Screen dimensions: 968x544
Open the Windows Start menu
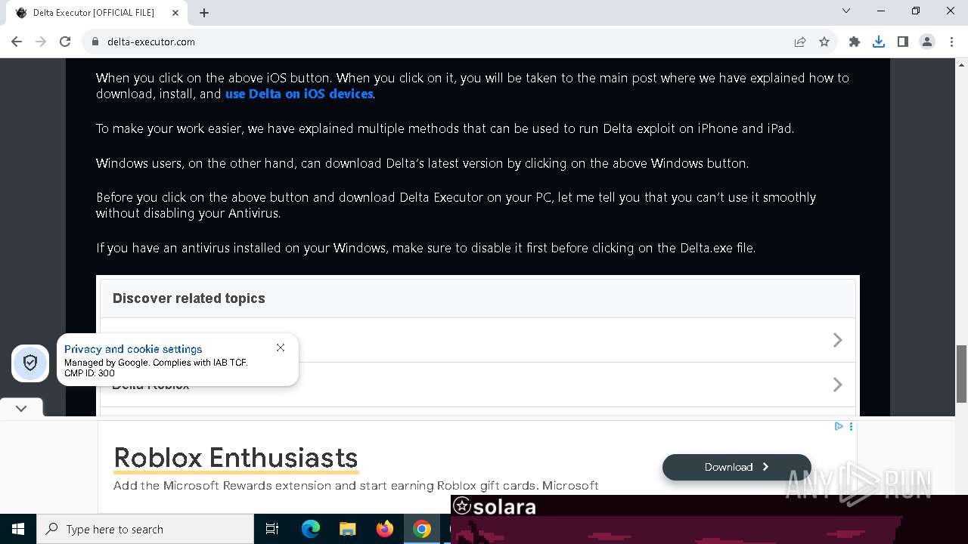(x=18, y=529)
